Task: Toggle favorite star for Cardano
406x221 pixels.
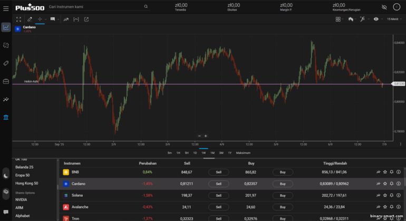Action: click(385, 184)
